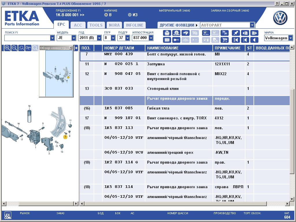
Task: Switch to the INFOLINE tab
Action: click(x=135, y=25)
